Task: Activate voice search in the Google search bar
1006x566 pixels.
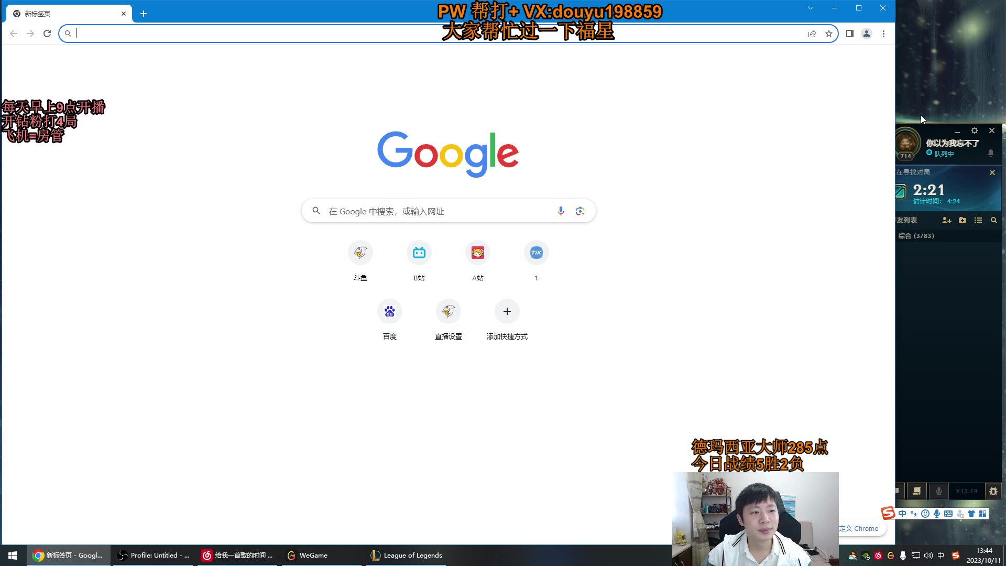Action: (561, 211)
